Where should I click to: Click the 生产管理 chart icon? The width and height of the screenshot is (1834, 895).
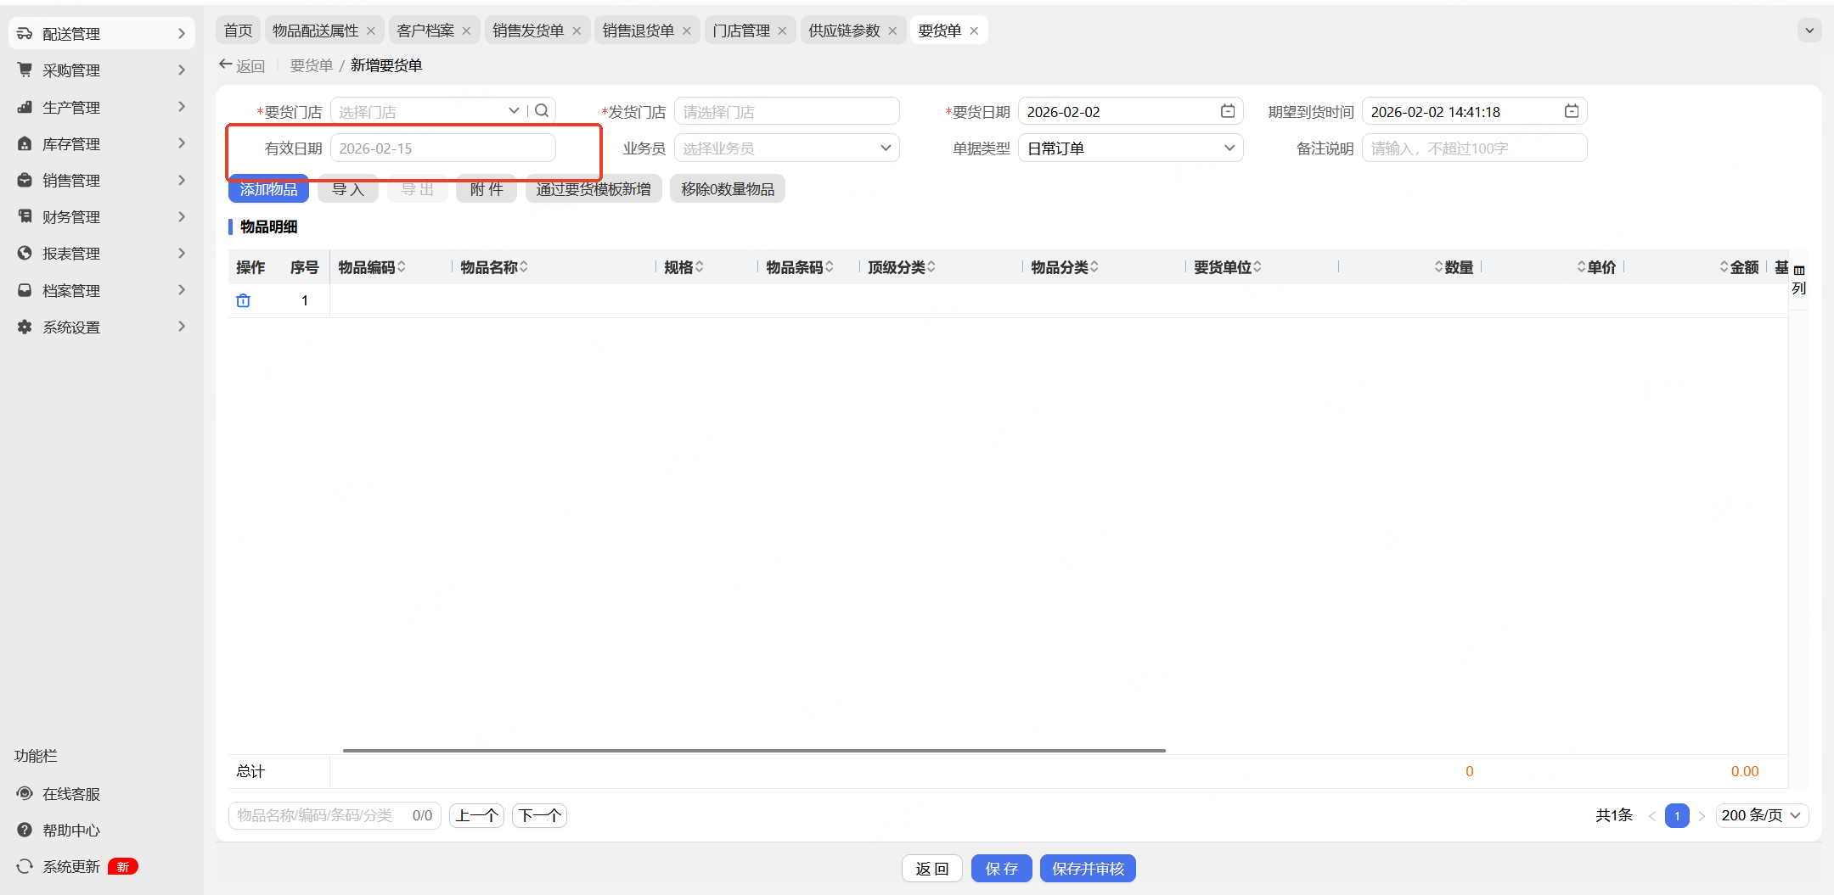[x=25, y=108]
